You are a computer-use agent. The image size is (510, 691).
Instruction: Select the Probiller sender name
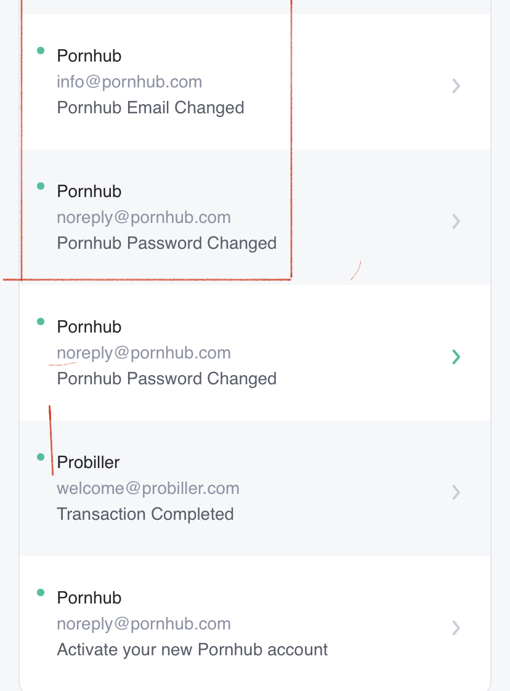pos(88,463)
